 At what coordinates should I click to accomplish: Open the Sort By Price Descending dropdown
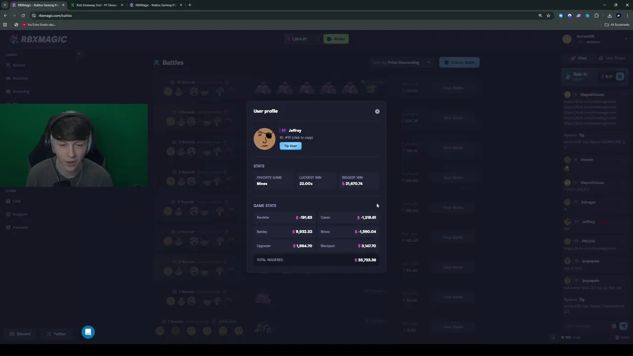(402, 63)
